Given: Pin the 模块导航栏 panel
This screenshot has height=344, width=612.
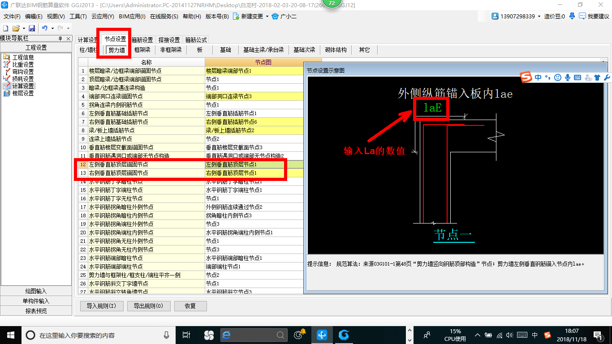Looking at the screenshot, I should pos(60,39).
